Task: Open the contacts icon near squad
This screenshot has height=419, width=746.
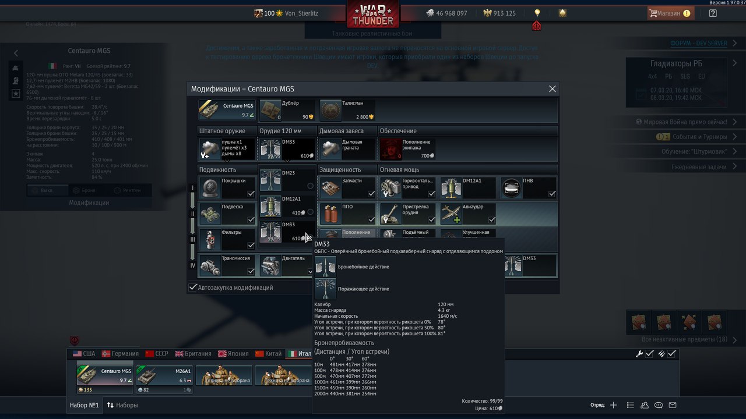Action: [x=645, y=405]
